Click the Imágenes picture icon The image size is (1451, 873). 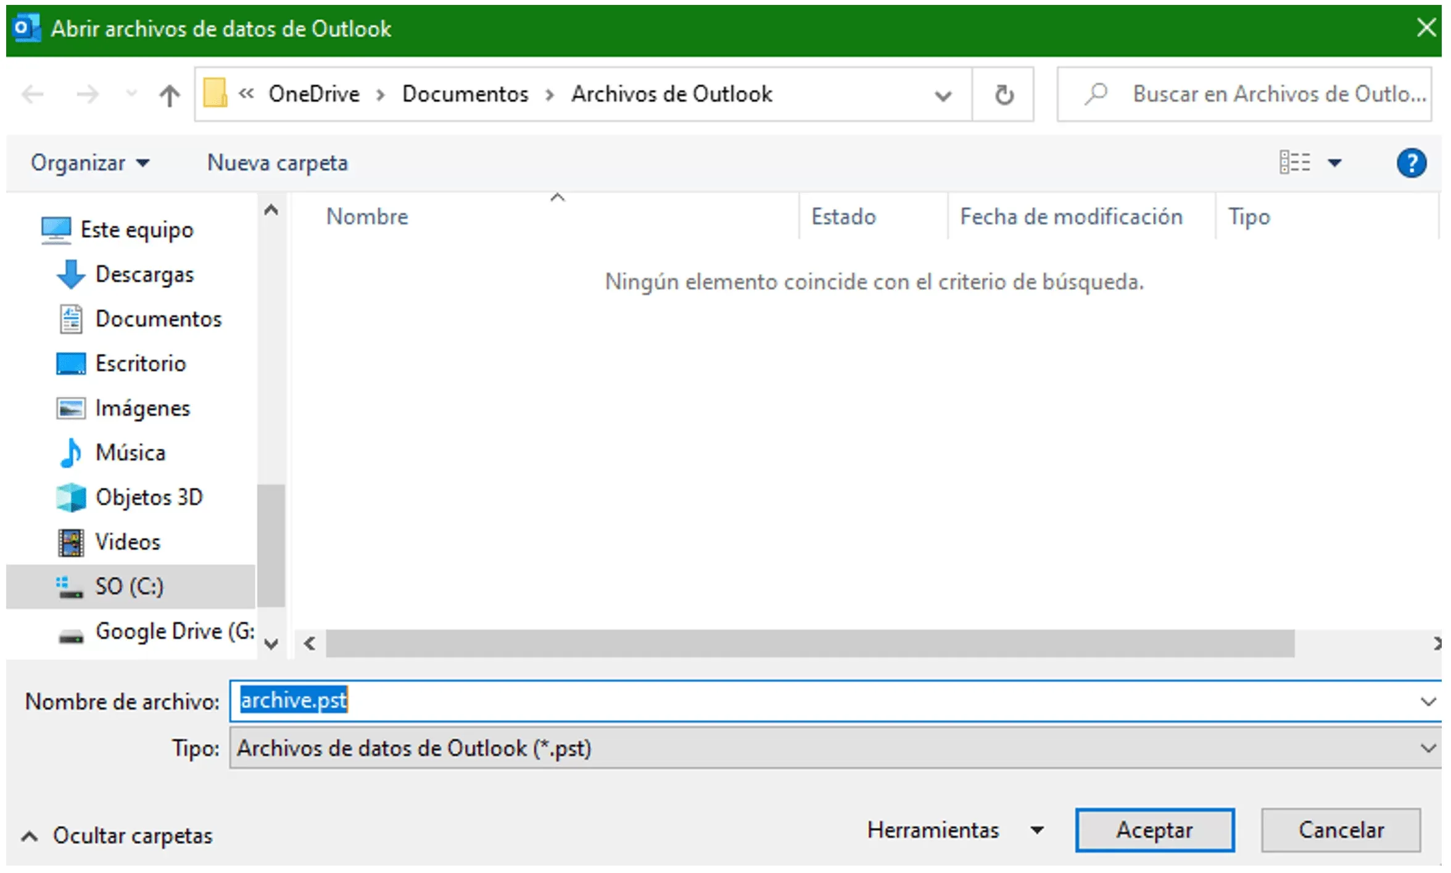click(71, 408)
